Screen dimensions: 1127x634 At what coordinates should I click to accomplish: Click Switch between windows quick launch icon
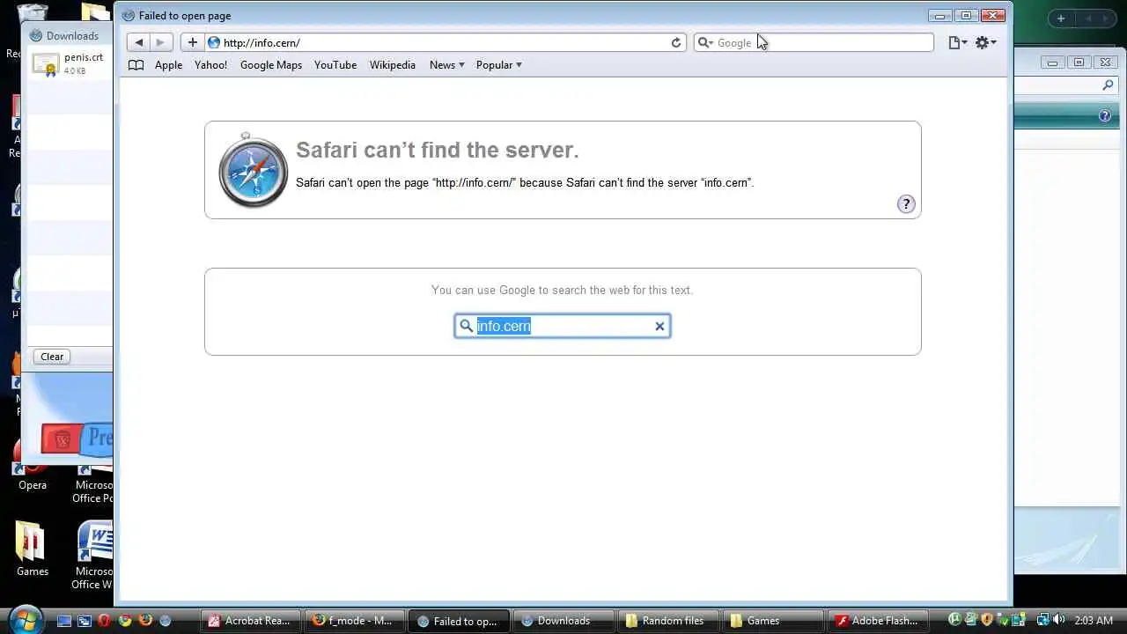[85, 621]
